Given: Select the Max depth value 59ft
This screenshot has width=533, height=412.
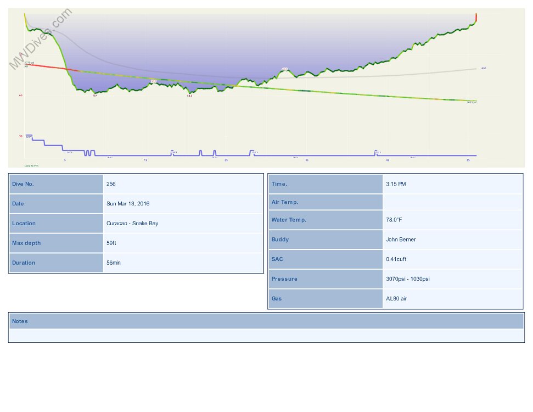Looking at the screenshot, I should tap(111, 243).
